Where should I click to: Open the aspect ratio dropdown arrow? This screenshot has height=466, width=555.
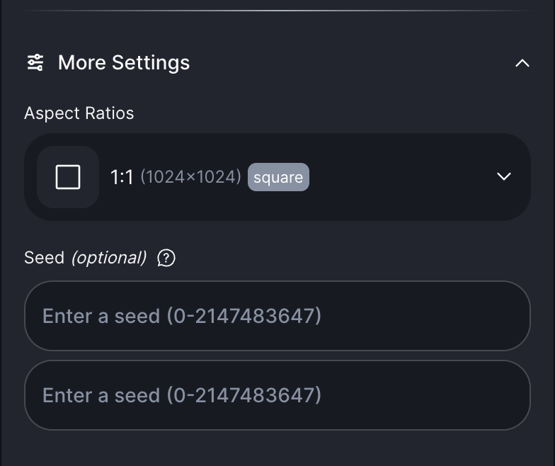[504, 176]
